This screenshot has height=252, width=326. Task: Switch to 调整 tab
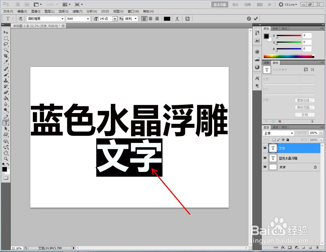pyautogui.click(x=266, y=63)
